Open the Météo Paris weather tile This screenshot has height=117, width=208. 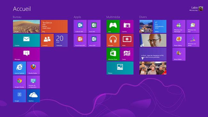point(160,26)
